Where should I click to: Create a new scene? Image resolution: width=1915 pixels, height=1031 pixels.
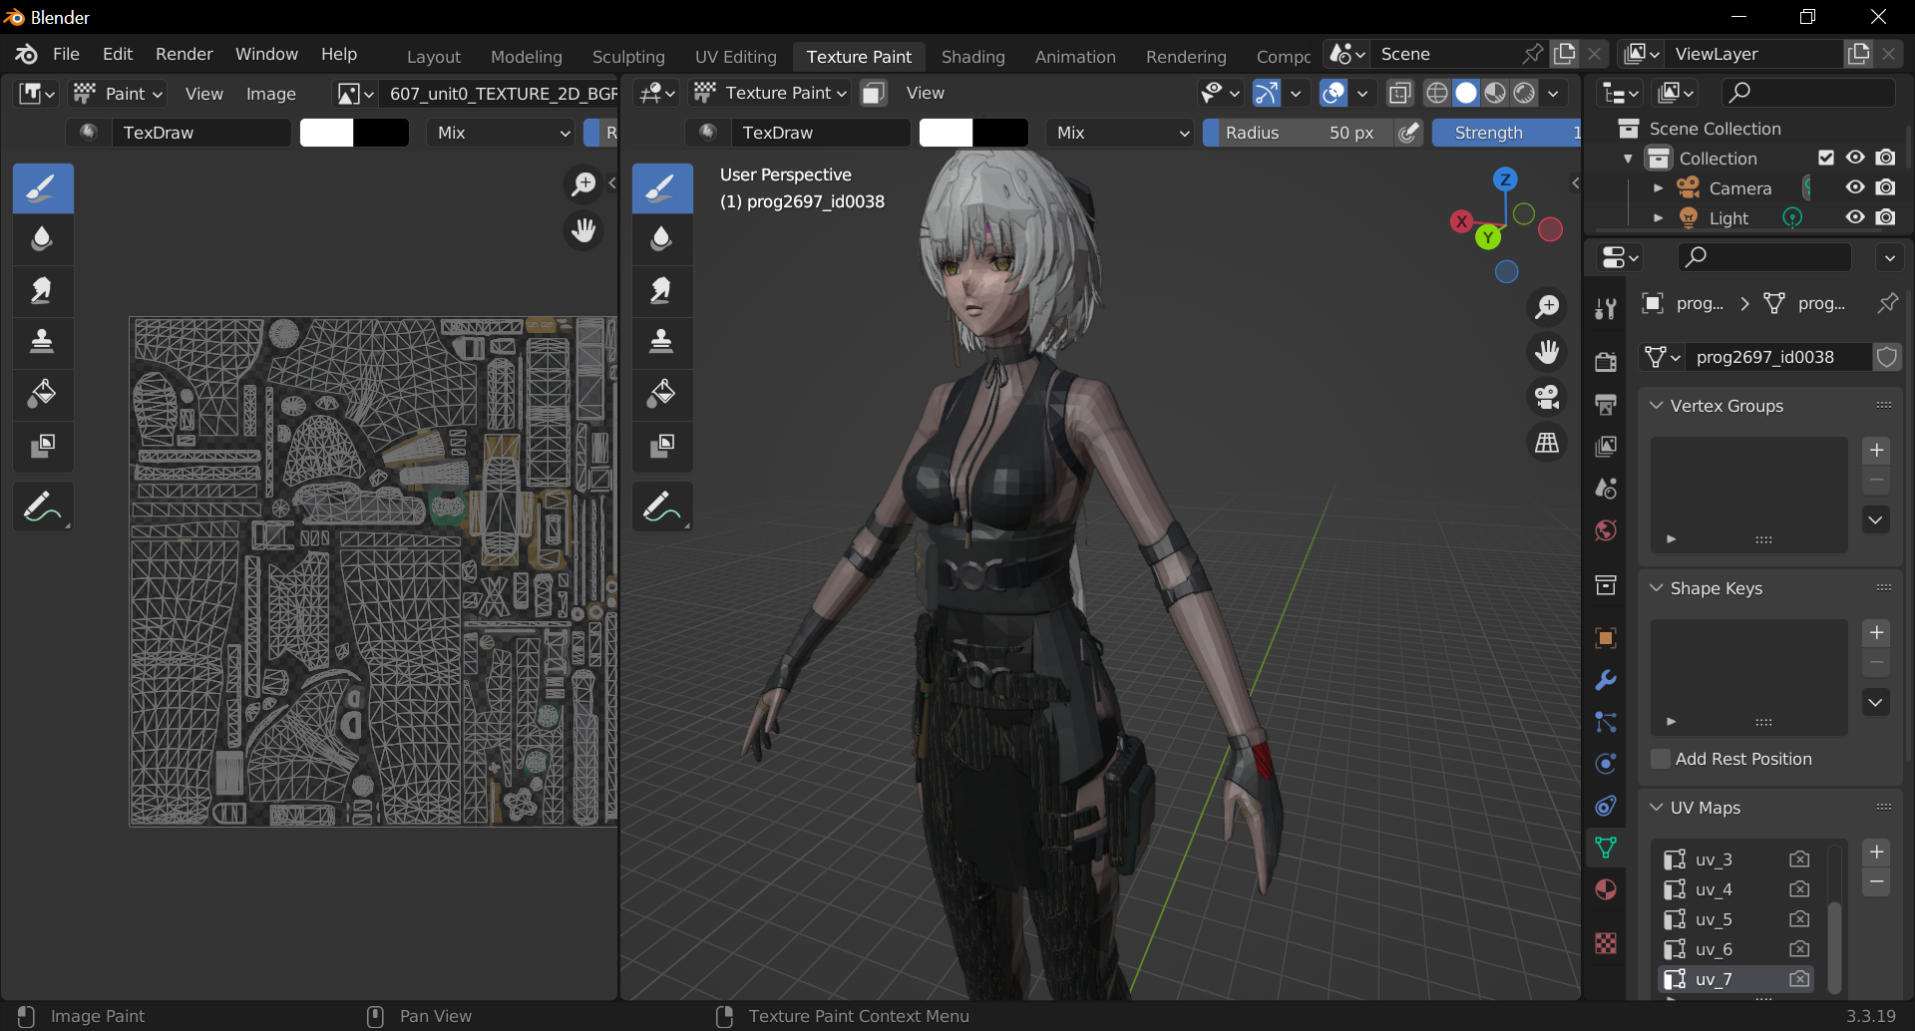click(1565, 54)
